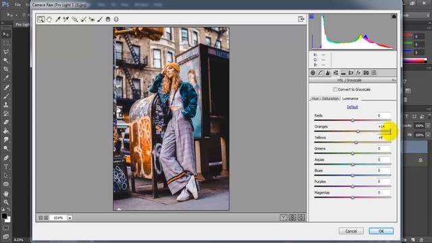Open the File menu in Photoshop
The image size is (432, 243).
[18, 5]
